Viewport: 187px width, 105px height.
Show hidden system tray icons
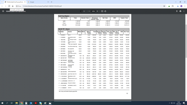169,103
